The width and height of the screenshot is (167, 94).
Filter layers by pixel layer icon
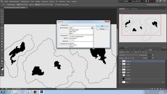coord(136,52)
